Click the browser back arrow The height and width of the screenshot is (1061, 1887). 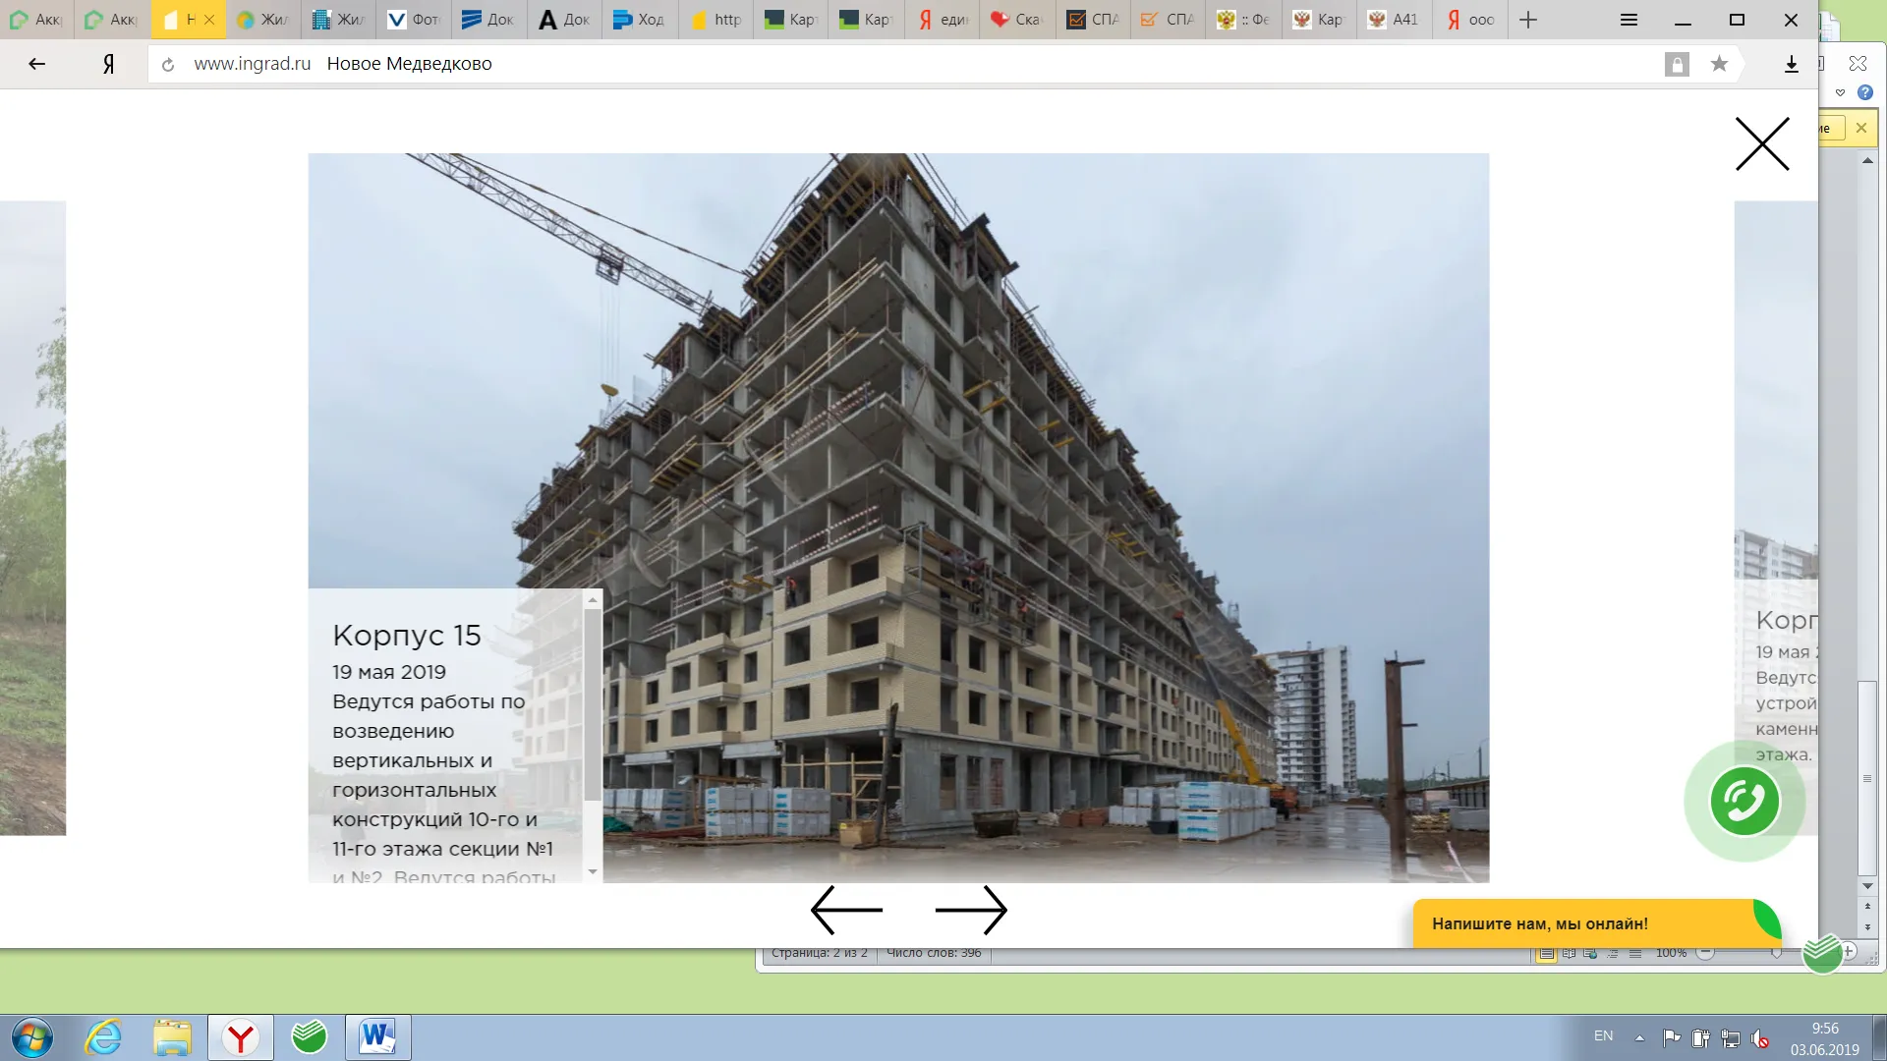(37, 64)
